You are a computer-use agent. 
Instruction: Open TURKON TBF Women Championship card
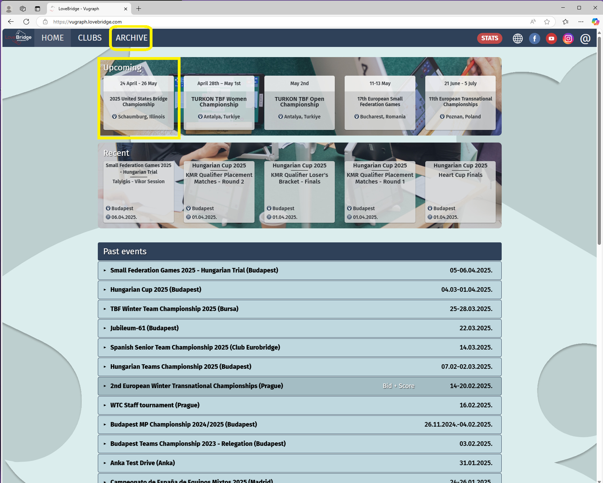click(x=219, y=103)
